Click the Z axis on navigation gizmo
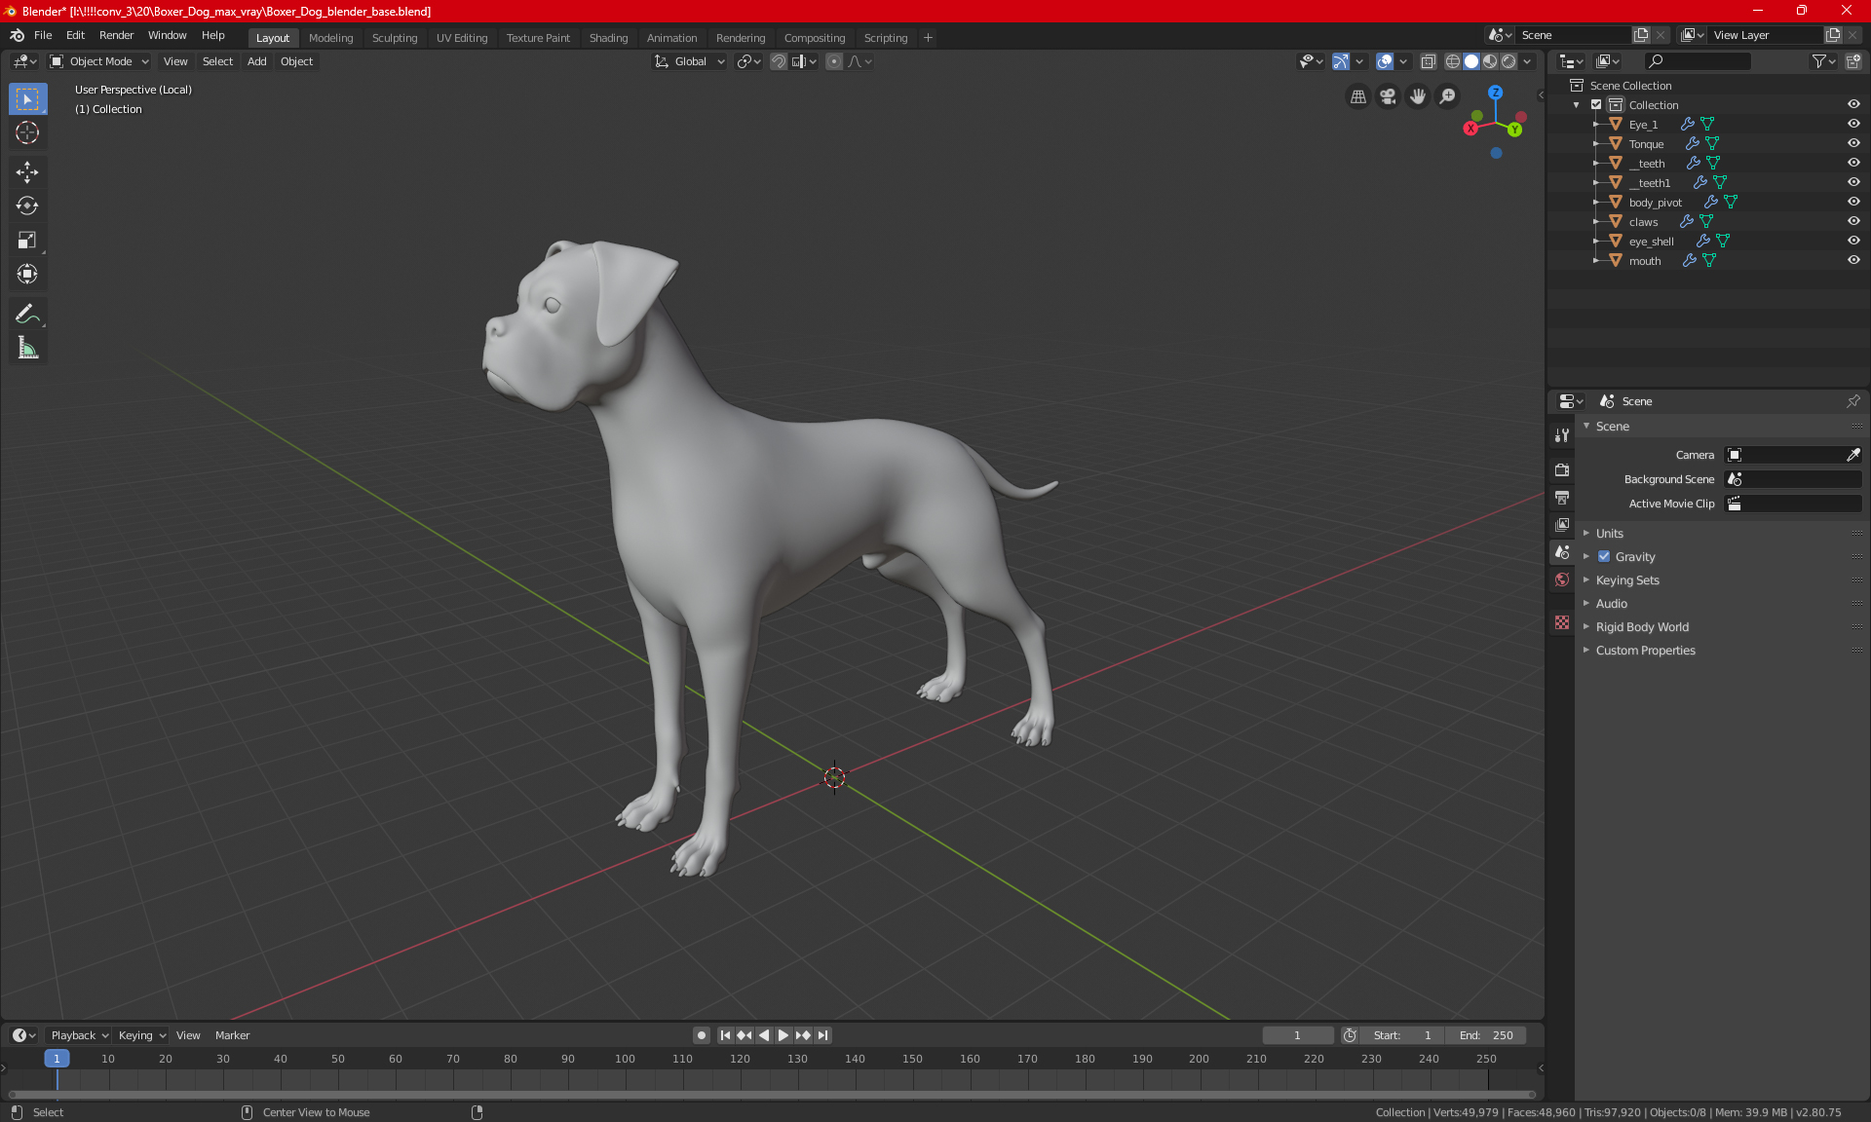Image resolution: width=1871 pixels, height=1122 pixels. point(1495,93)
